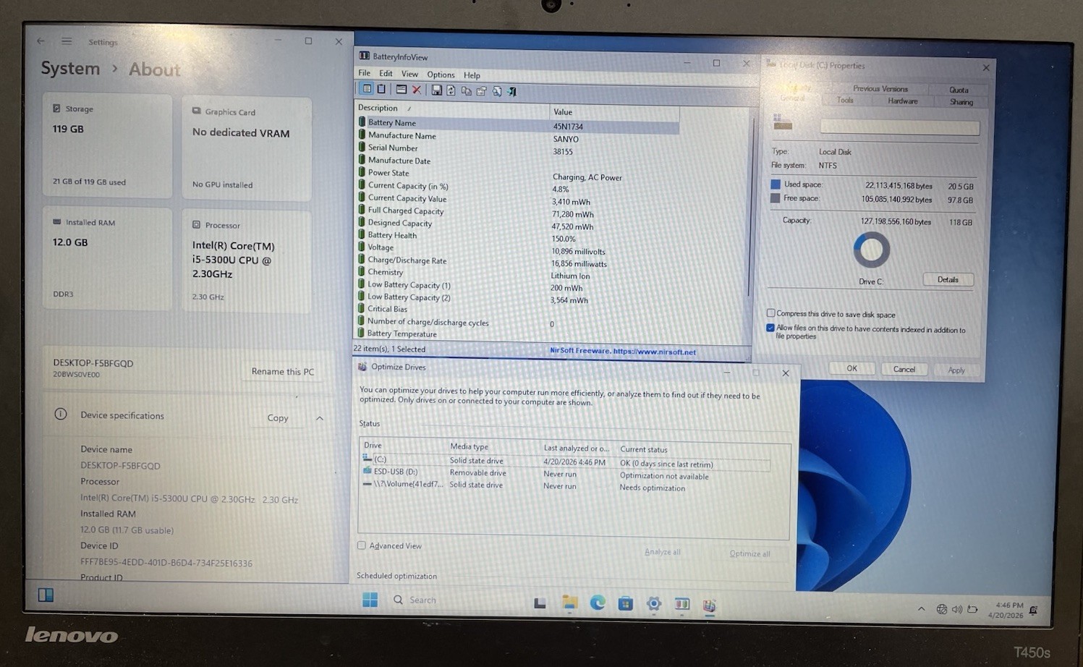
Task: Click Analyze all in Optimize Drives
Action: 662,552
